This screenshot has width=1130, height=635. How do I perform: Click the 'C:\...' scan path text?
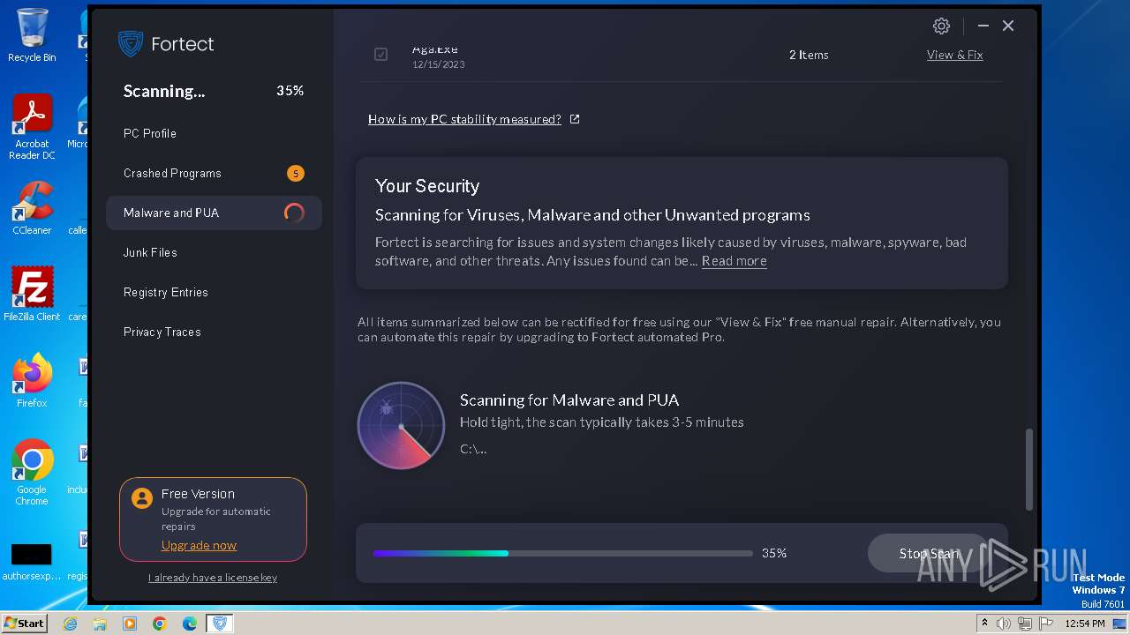[473, 449]
